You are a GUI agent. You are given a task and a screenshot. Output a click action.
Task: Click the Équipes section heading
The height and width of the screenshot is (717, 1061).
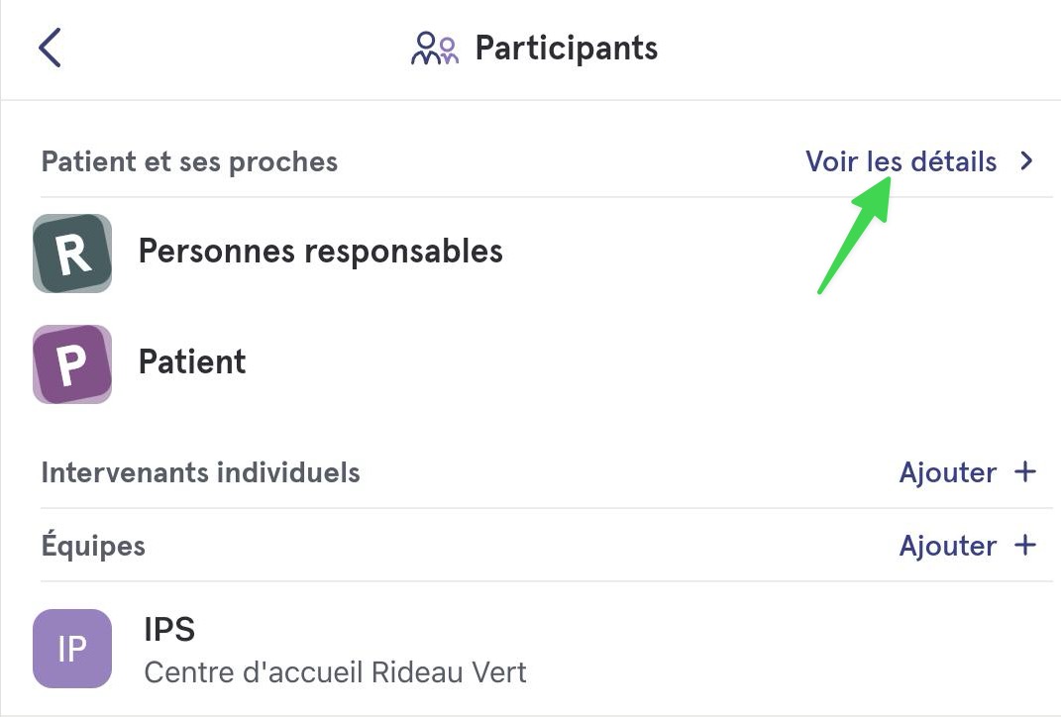93,545
